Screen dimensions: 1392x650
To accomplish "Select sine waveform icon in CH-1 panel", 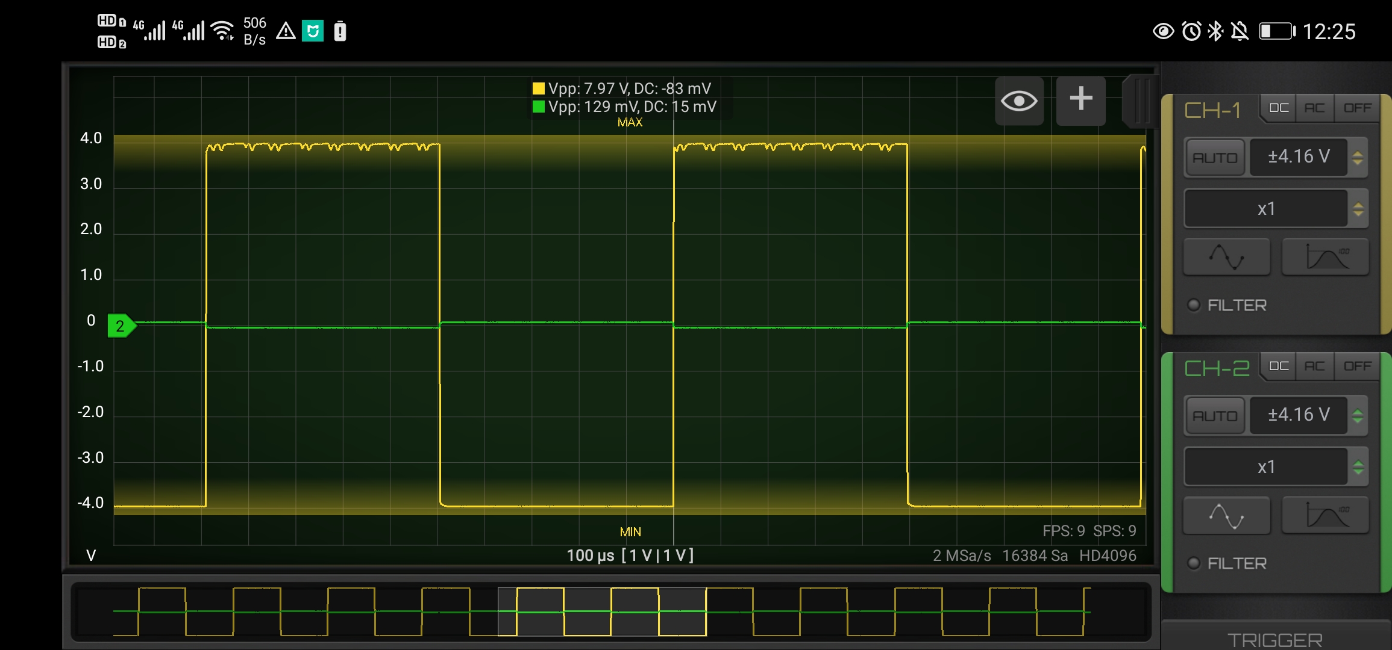I will coord(1226,257).
